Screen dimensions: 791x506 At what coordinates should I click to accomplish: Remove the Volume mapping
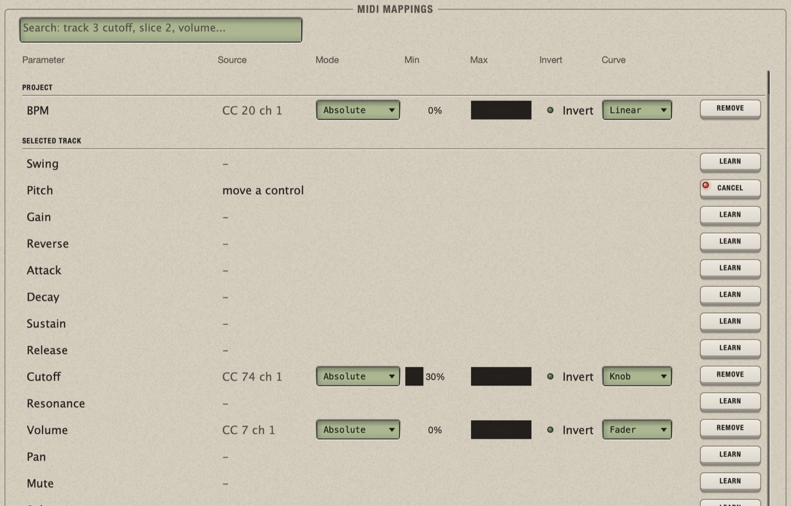coord(730,428)
